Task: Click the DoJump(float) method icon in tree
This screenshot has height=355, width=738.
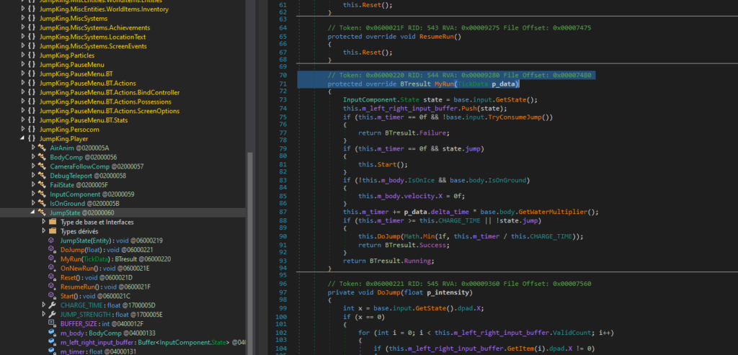Action: [52, 250]
